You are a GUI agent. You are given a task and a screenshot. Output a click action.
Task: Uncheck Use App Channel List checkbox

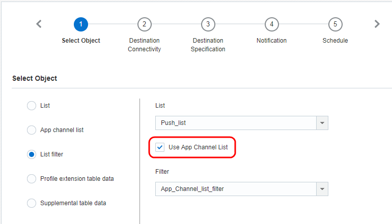coord(160,147)
